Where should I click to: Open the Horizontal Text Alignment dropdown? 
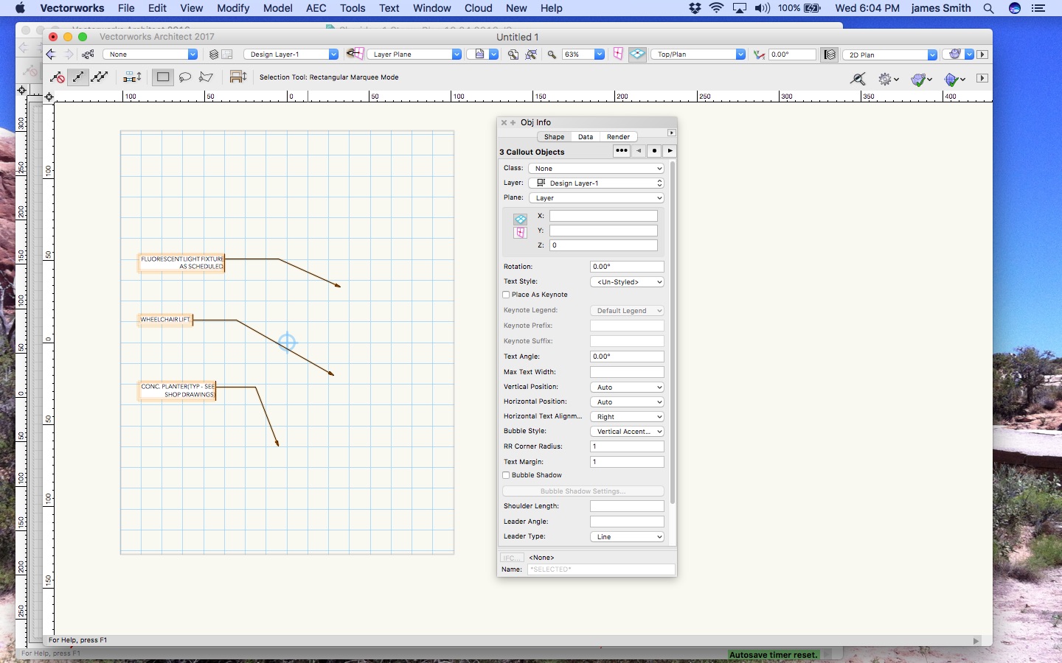[x=627, y=417]
